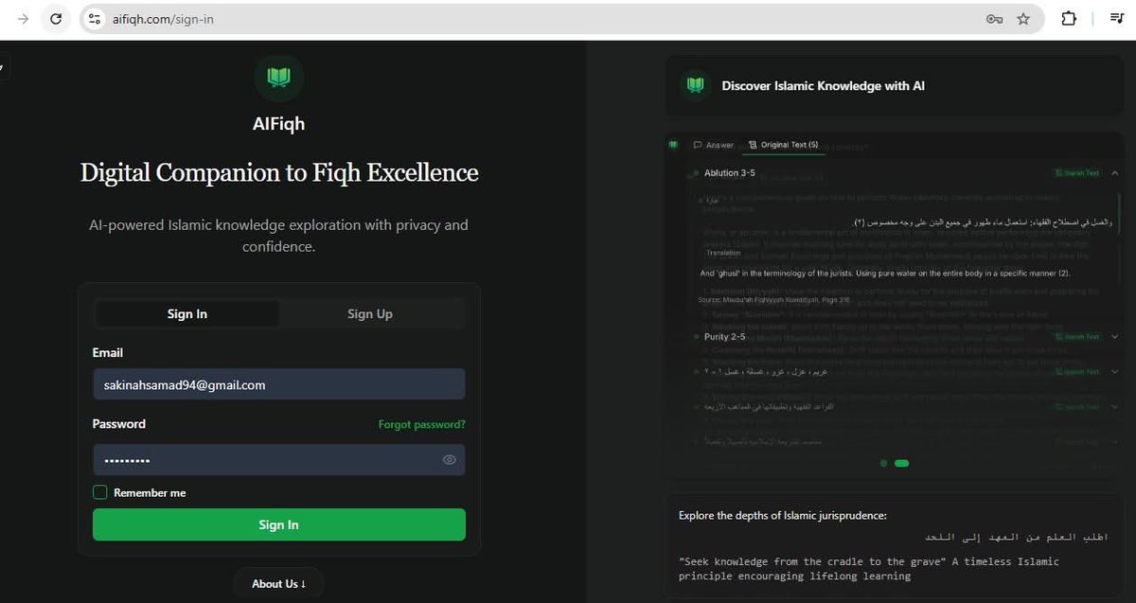Open the Answer tab in preview
The image size is (1136, 603).
(x=714, y=145)
